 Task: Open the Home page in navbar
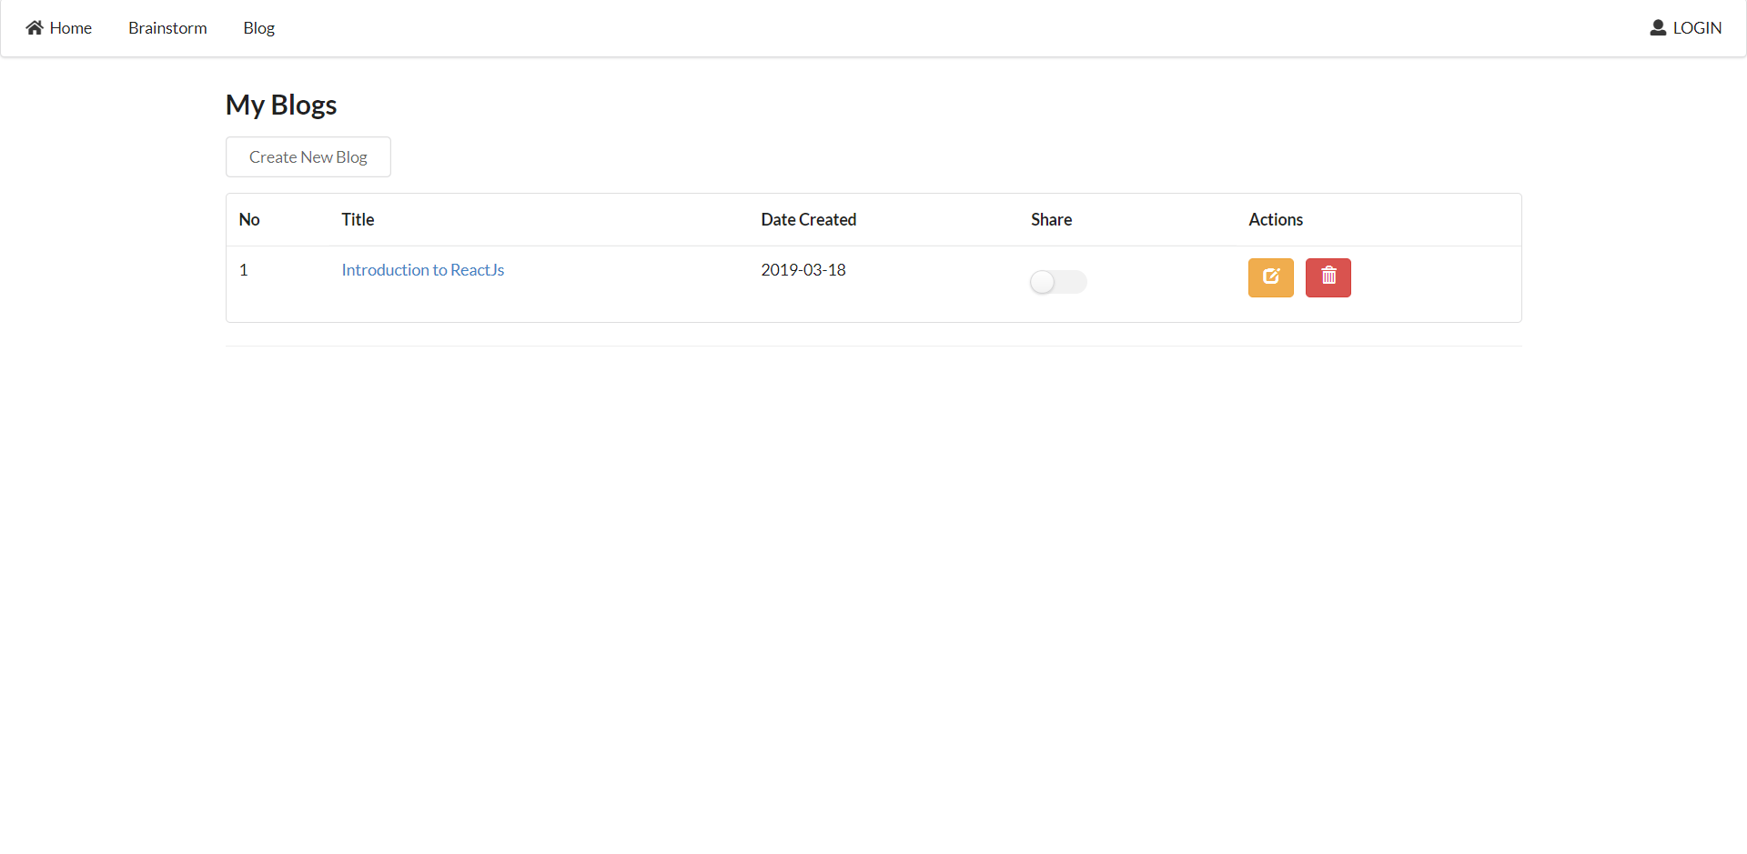pyautogui.click(x=59, y=28)
